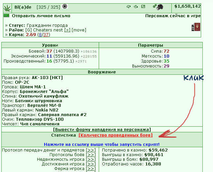Click the thumbs-up karma icon
Image resolution: width=213 pixels, height=172 pixels.
pyautogui.click(x=136, y=6)
